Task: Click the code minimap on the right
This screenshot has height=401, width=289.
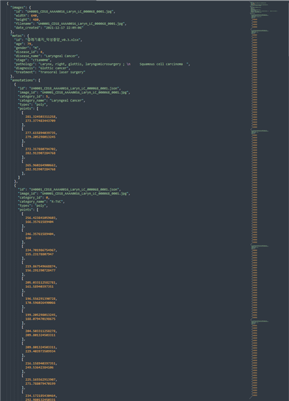Action: [264, 200]
